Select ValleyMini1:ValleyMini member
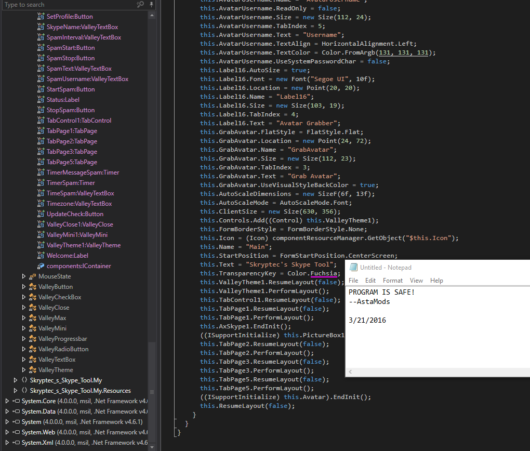Image resolution: width=530 pixels, height=451 pixels. pos(77,235)
